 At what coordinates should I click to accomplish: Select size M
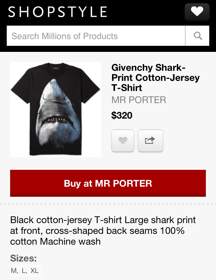(x=15, y=271)
